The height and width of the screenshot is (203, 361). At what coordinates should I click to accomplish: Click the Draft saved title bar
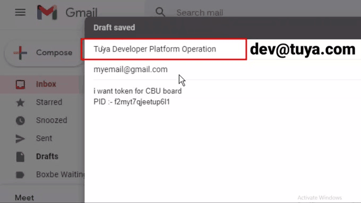pos(222,28)
